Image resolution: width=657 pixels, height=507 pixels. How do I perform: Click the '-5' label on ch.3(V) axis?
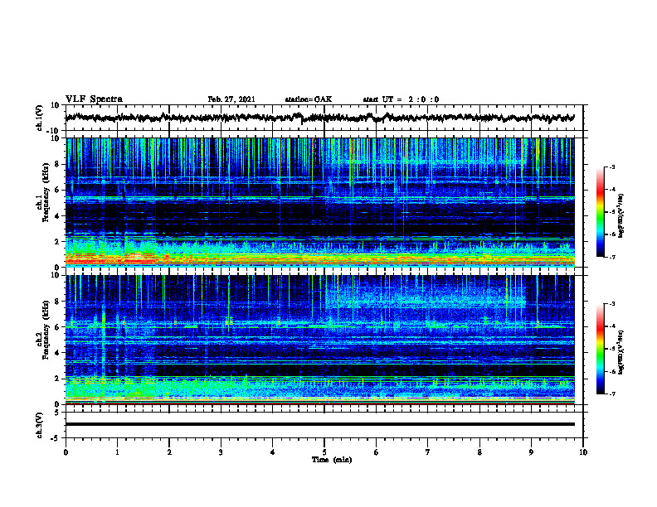(x=56, y=438)
